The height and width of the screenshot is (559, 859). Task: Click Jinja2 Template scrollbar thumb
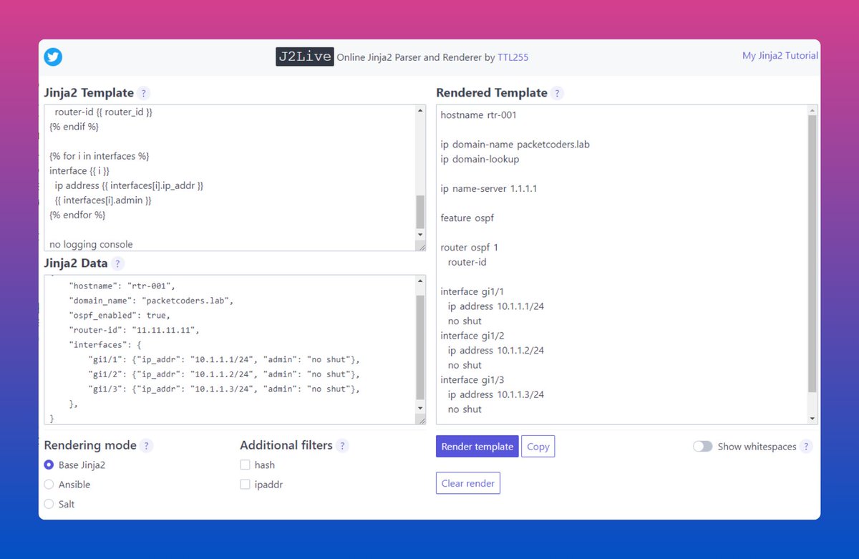tap(420, 211)
